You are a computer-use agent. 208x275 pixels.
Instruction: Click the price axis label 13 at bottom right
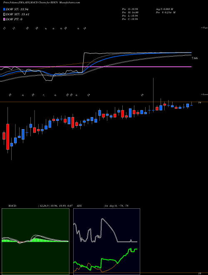199,273
